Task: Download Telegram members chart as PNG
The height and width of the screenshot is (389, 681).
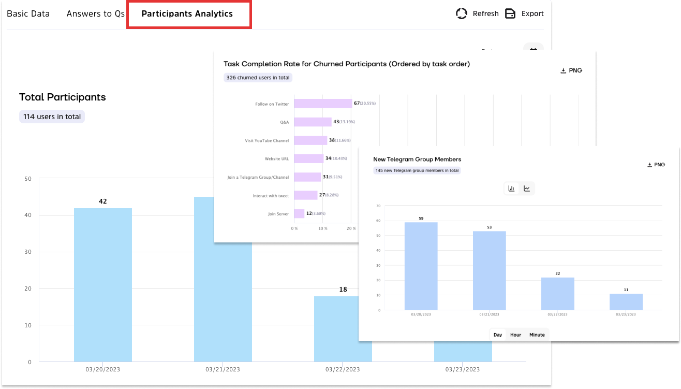Action: point(656,165)
